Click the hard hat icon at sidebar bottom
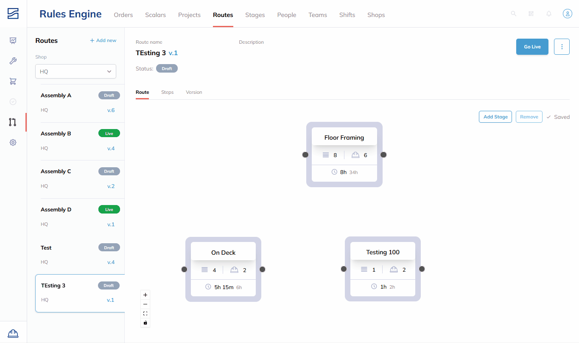The image size is (579, 343). pos(13,333)
